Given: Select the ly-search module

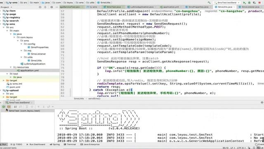Looking at the screenshot, I should pos(11,21).
